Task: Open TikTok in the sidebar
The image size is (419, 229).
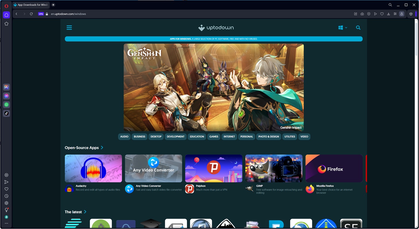Action: [x=6, y=113]
